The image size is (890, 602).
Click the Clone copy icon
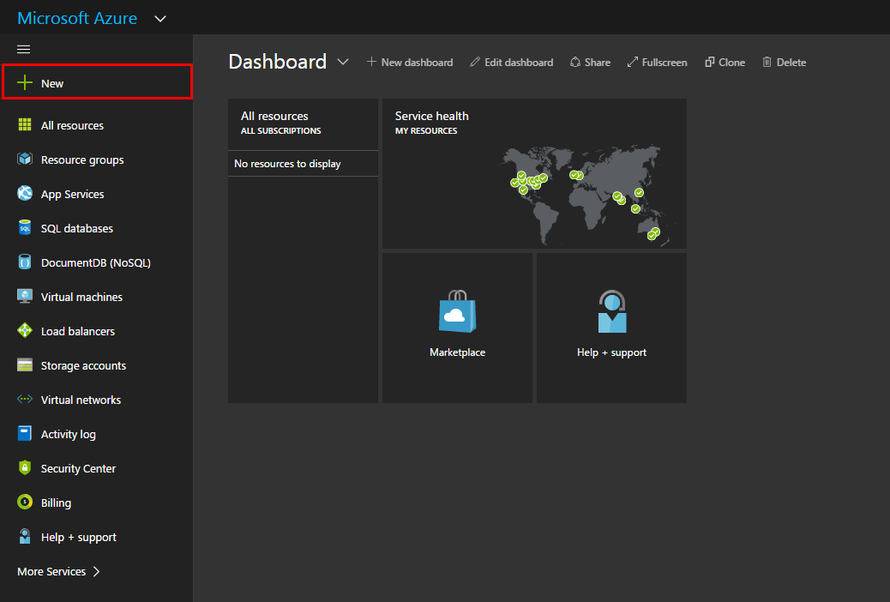click(709, 62)
